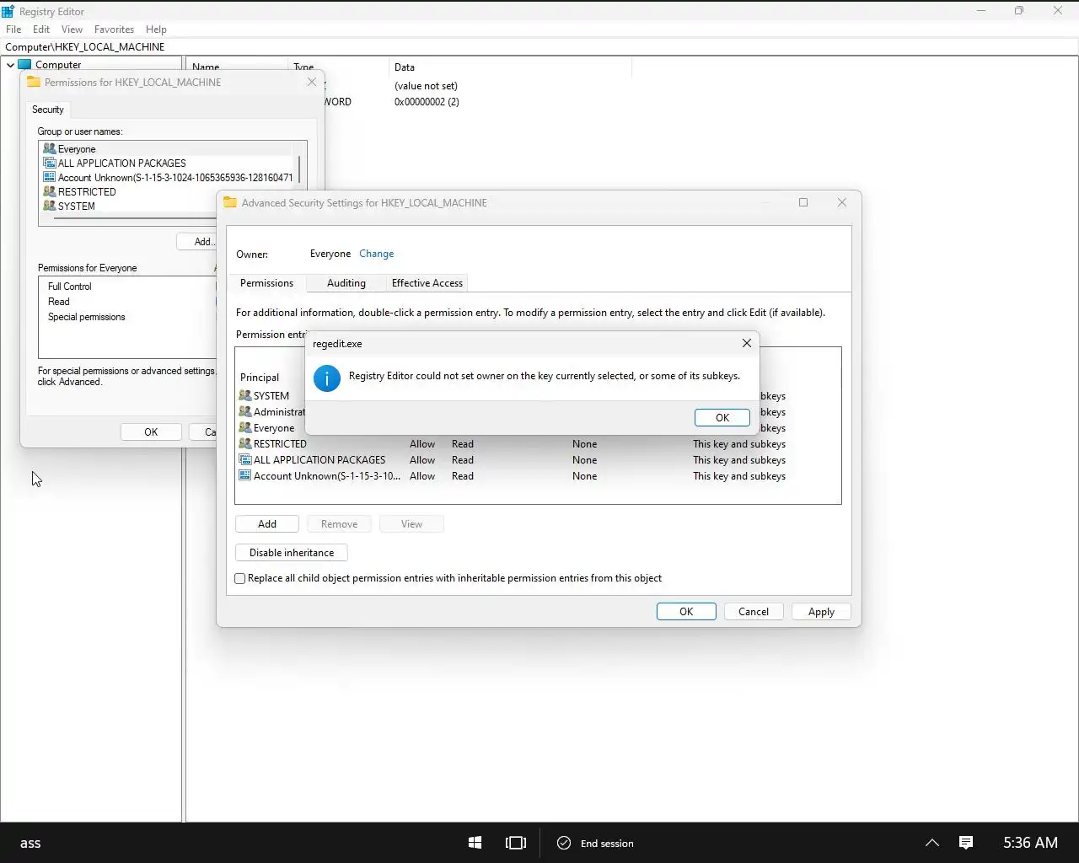Open the Effective Access tab
This screenshot has height=863, width=1079.
click(x=427, y=283)
